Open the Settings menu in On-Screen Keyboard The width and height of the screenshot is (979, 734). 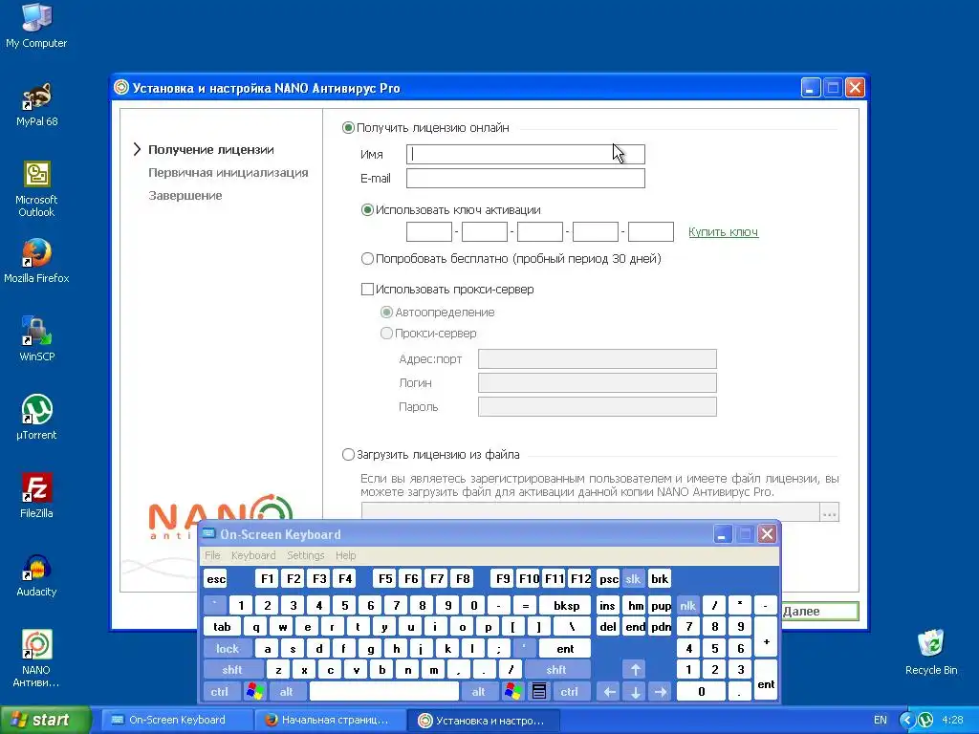pos(305,555)
